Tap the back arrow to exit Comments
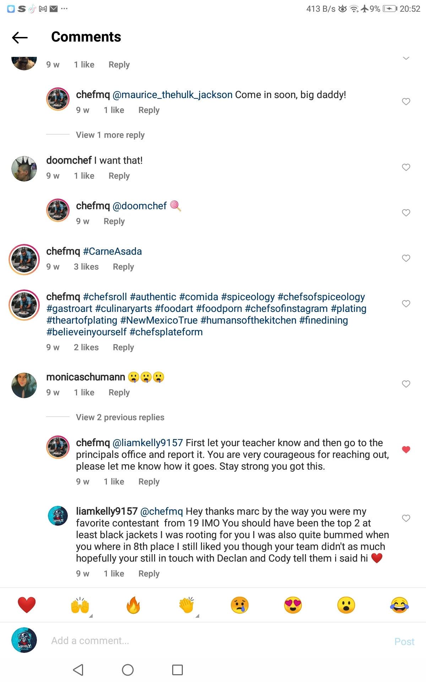Image resolution: width=426 pixels, height=682 pixels. click(x=20, y=37)
